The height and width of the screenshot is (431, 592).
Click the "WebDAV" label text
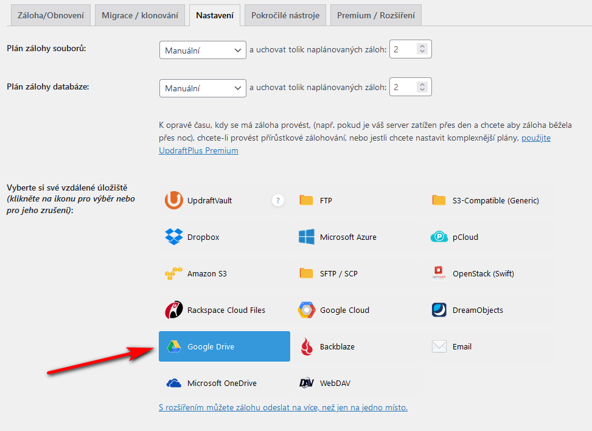tap(335, 383)
